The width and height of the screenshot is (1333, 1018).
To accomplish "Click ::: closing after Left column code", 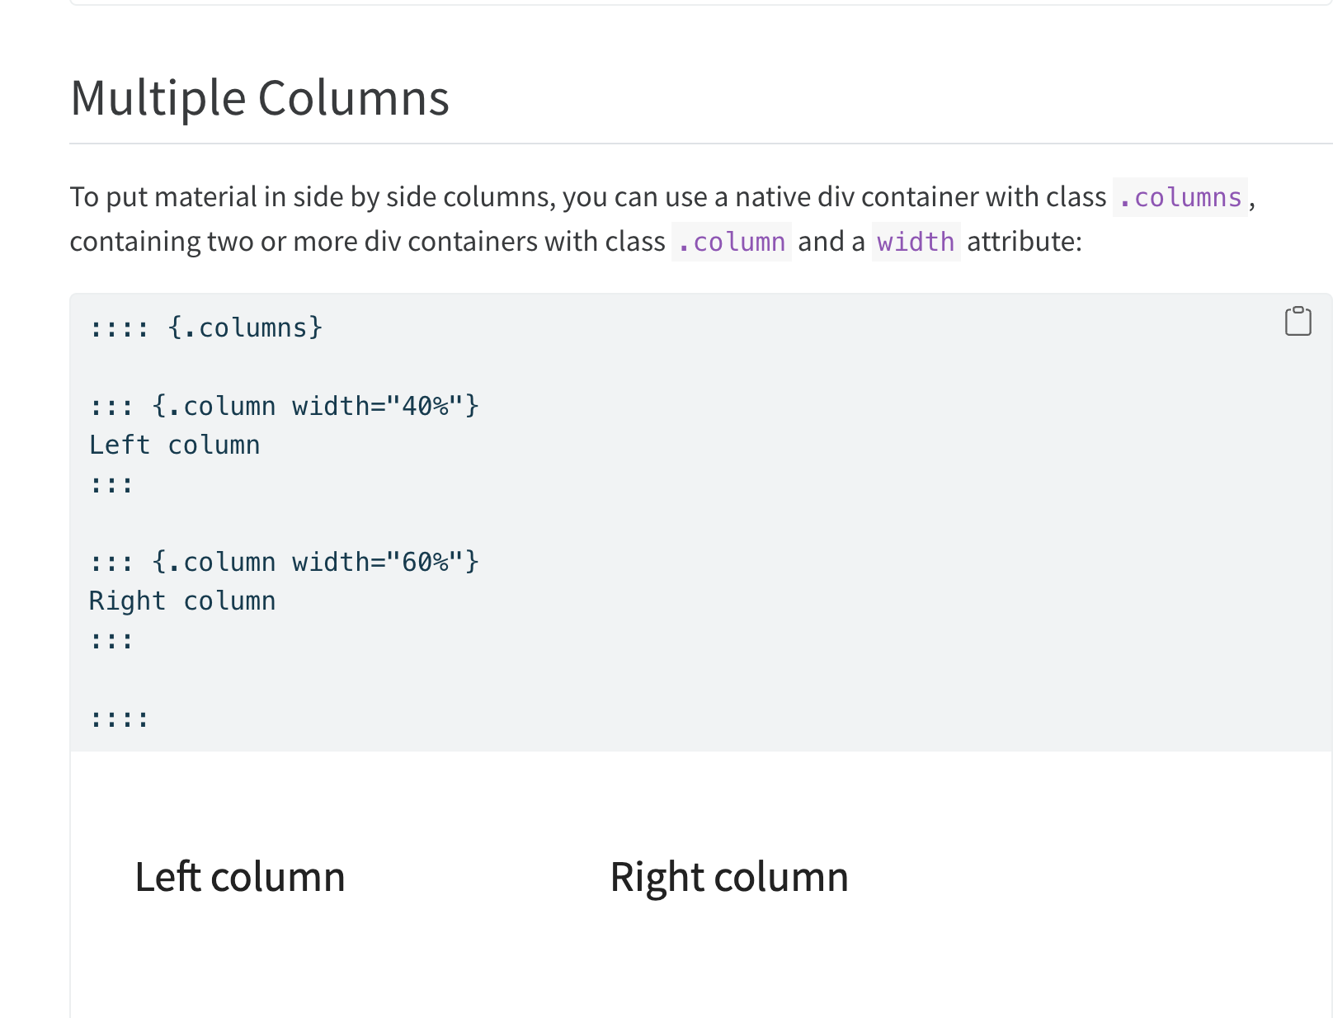I will click(x=111, y=485).
